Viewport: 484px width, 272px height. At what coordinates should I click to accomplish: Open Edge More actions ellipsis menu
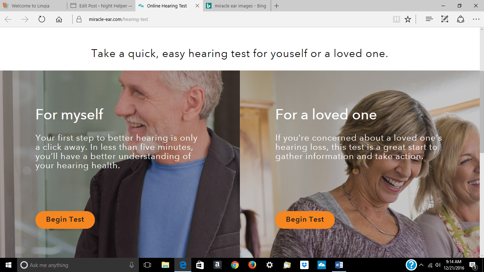tap(476, 19)
